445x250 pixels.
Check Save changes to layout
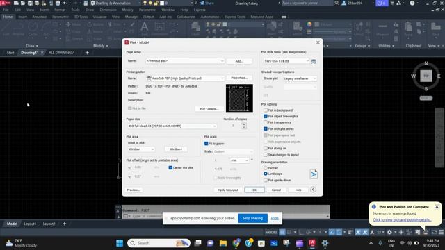[x=266, y=154]
